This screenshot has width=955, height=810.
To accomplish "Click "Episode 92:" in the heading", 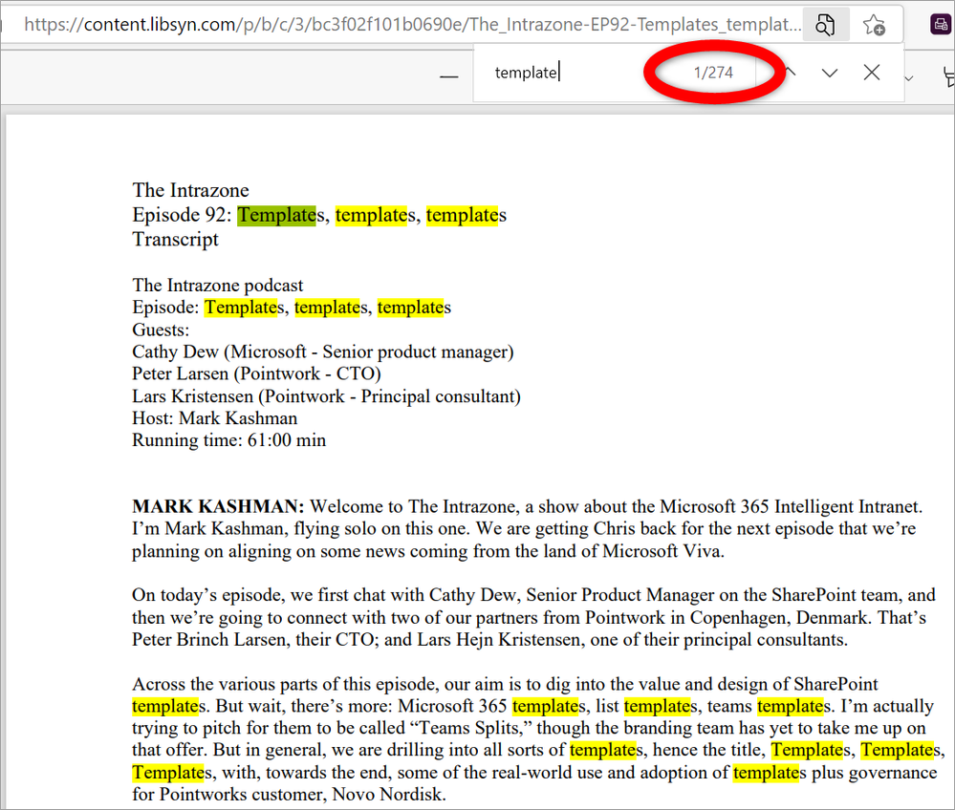I will (182, 215).
